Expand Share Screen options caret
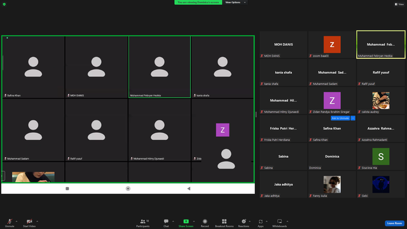 pos(193,221)
